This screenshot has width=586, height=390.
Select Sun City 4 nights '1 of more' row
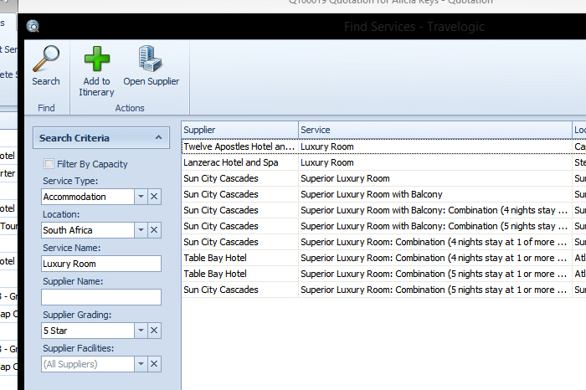(383, 242)
